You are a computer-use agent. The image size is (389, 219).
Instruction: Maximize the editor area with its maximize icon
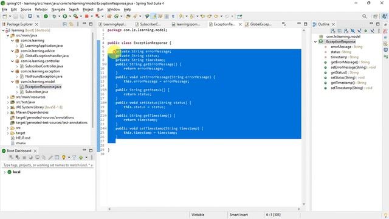point(305,24)
